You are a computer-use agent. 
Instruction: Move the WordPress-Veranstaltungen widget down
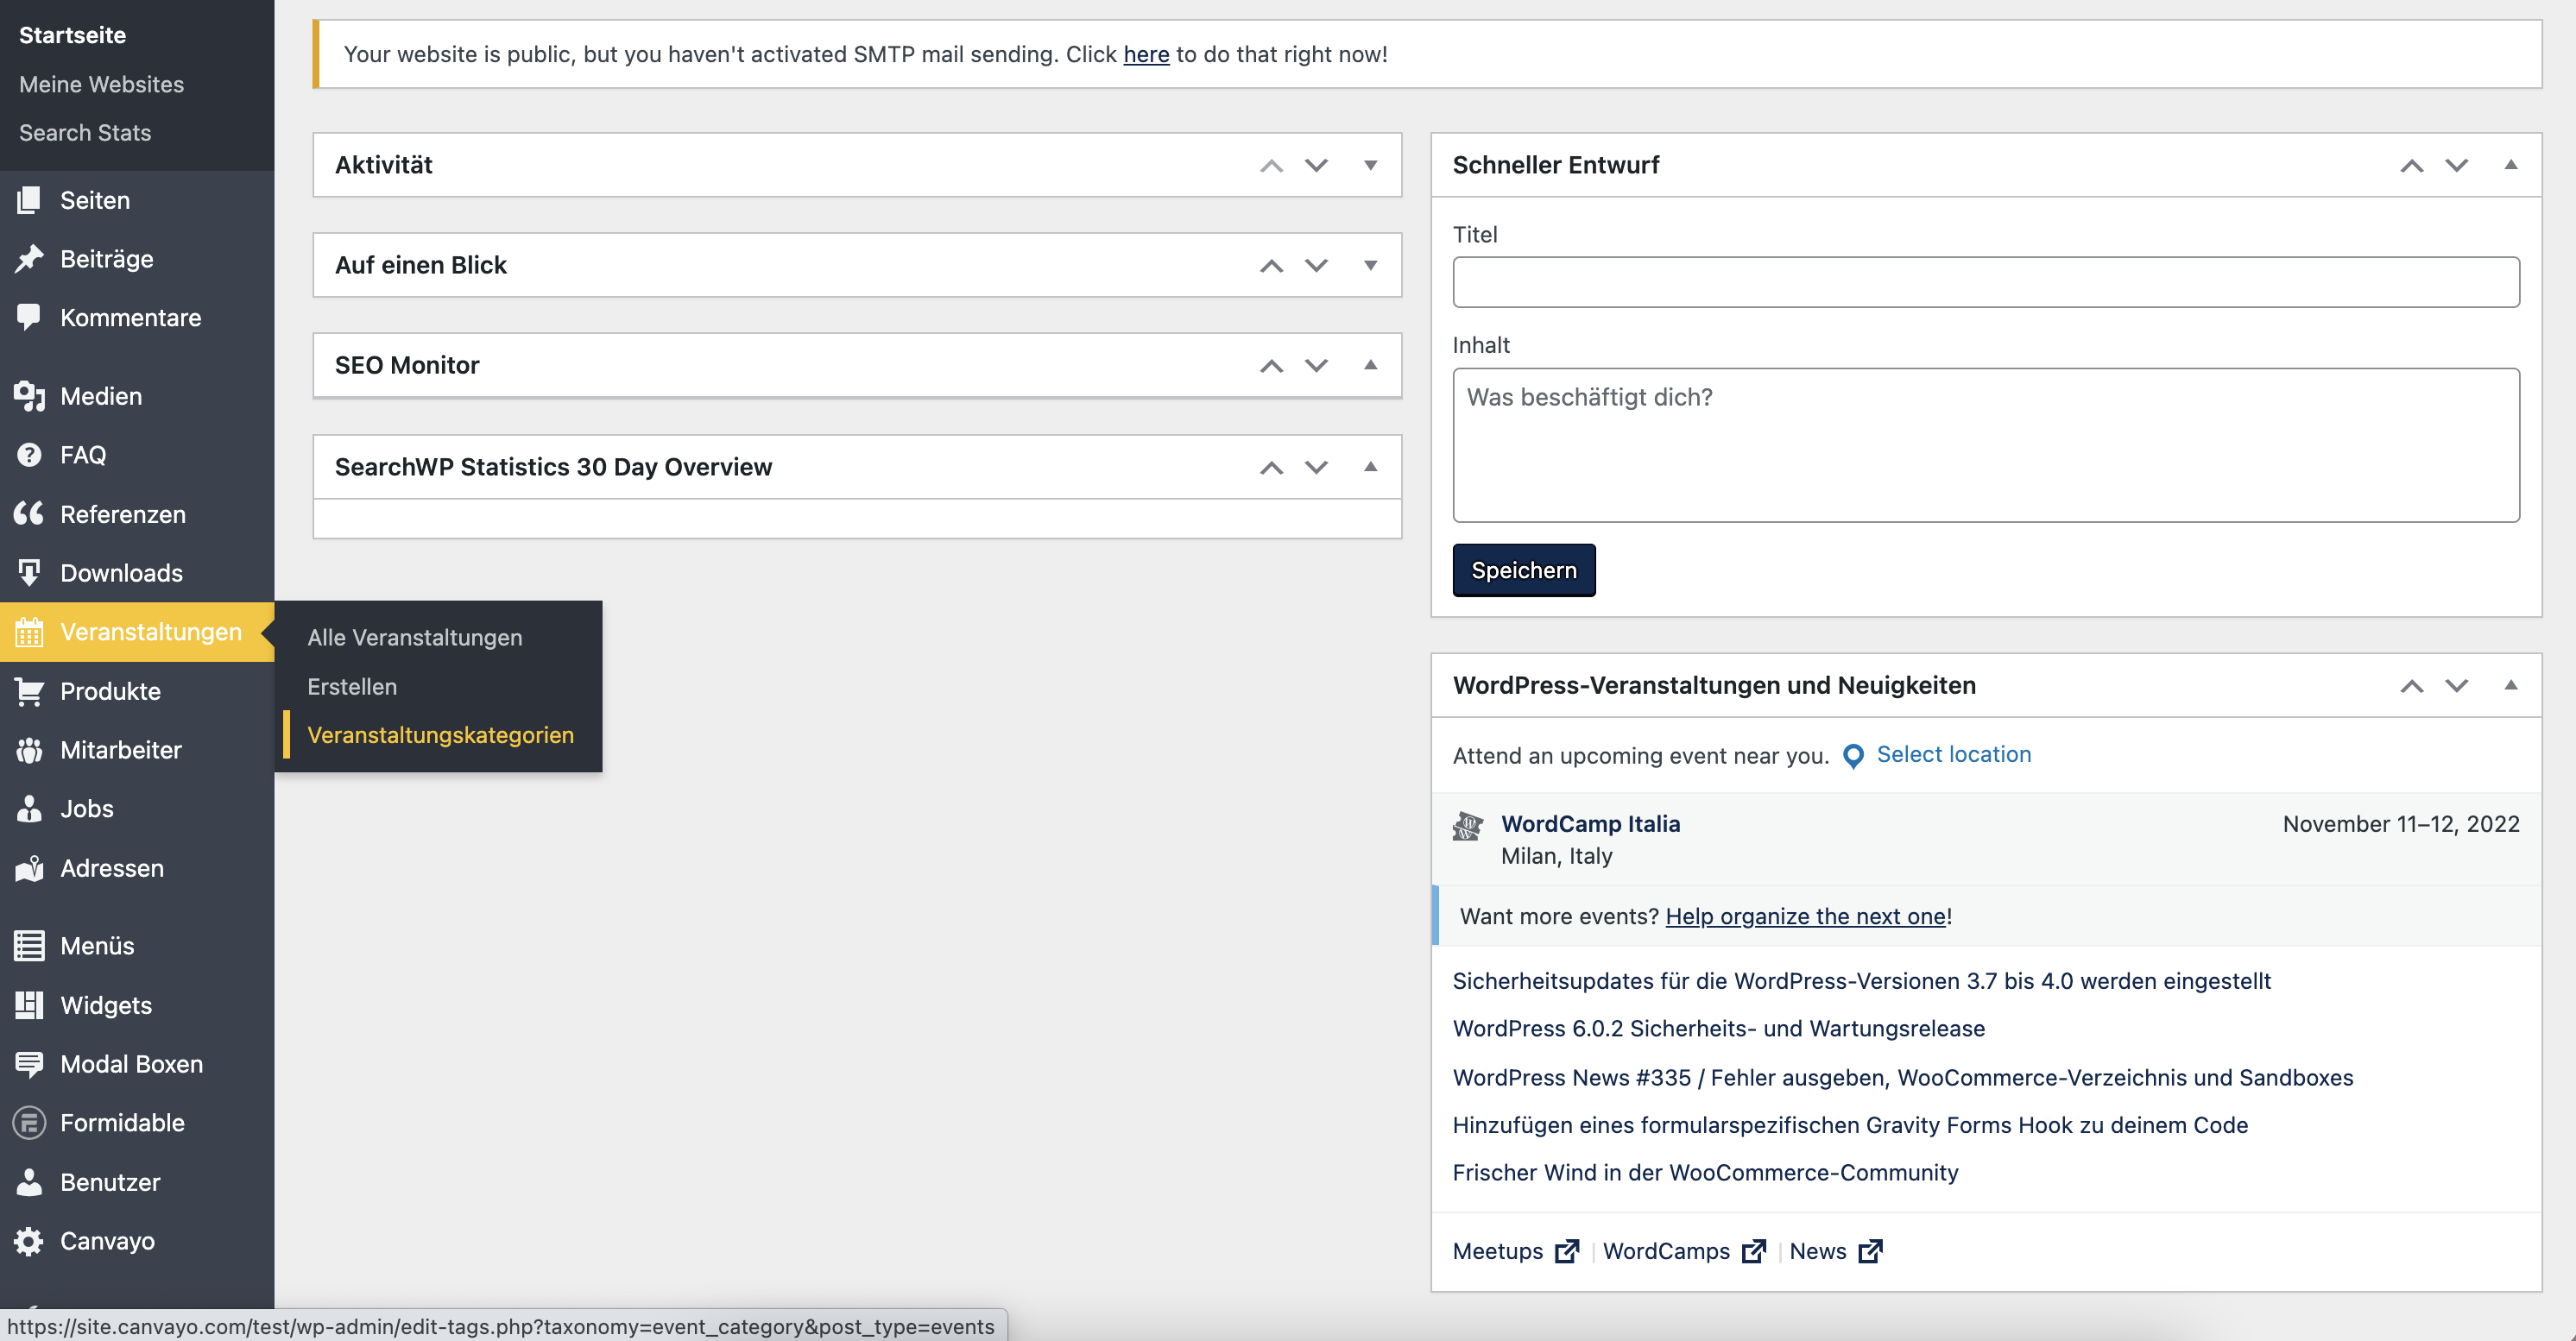click(x=2456, y=685)
